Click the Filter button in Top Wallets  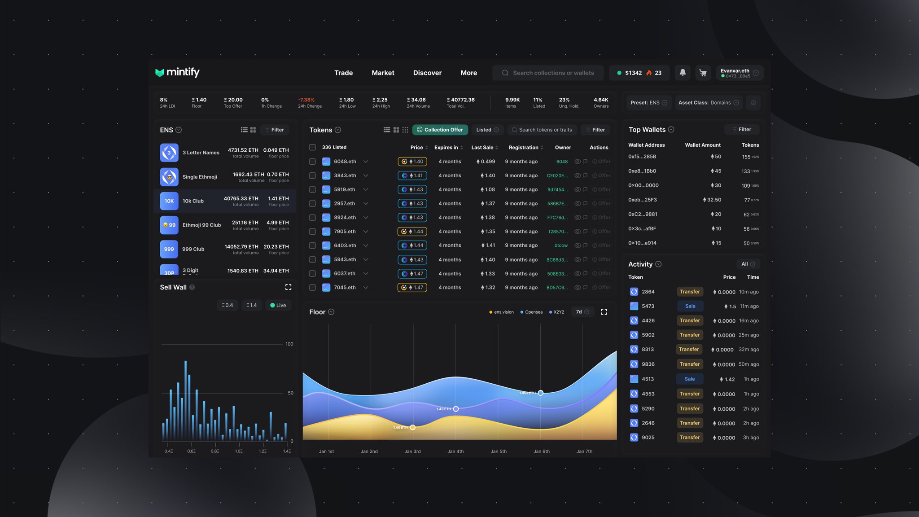(741, 129)
